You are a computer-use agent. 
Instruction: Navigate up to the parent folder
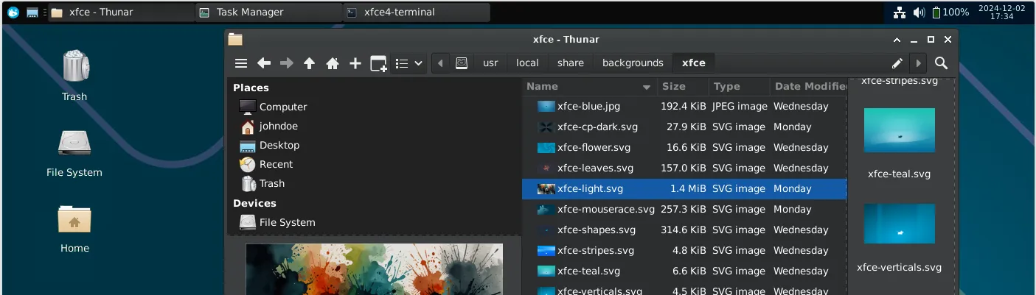[310, 63]
